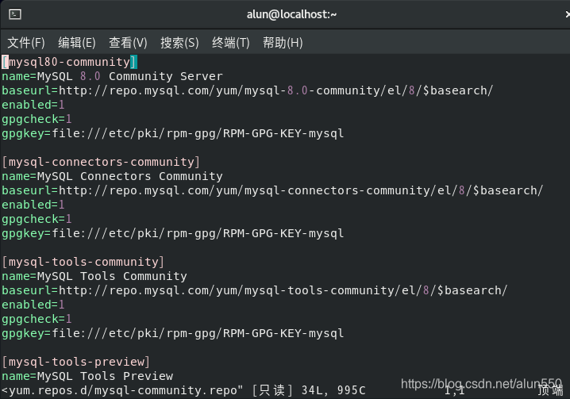570x399 pixels.
Task: Click the alun@localhost:~ window title
Action: (291, 14)
